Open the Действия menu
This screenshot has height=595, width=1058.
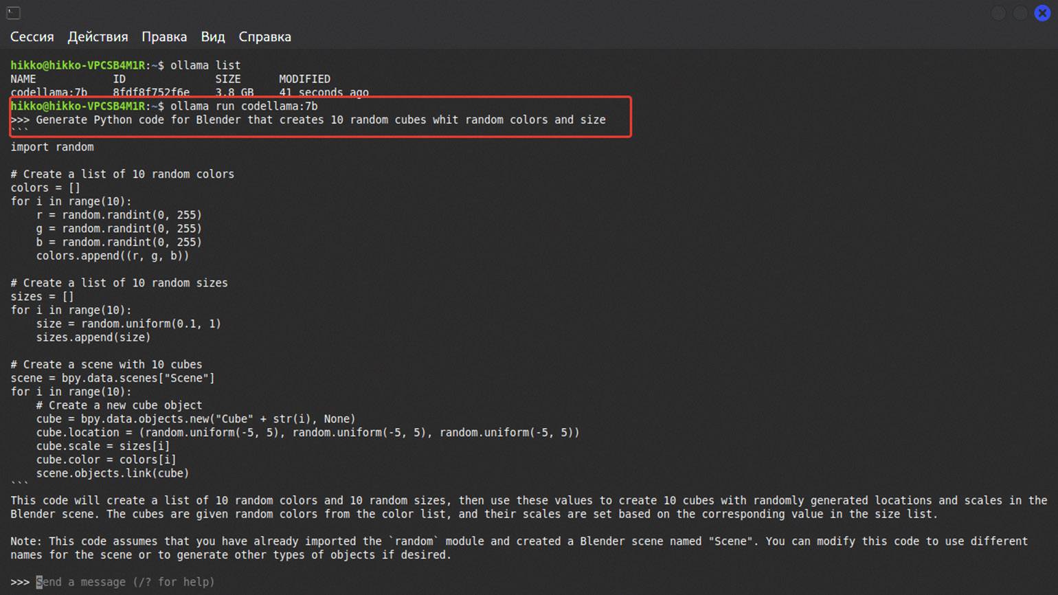98,37
